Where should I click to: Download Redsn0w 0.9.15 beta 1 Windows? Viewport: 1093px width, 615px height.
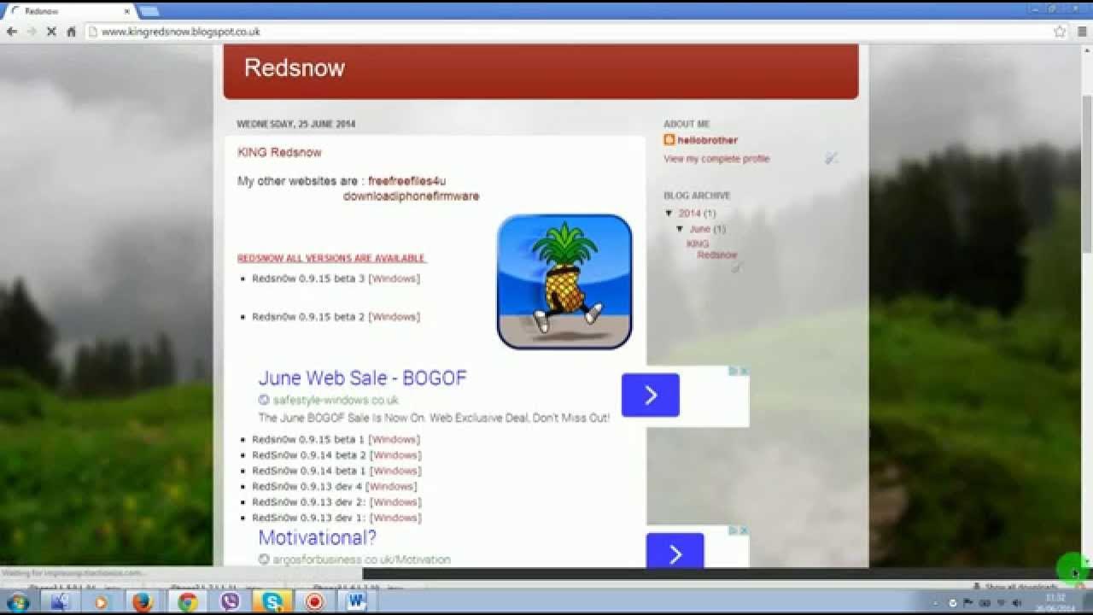(x=394, y=440)
